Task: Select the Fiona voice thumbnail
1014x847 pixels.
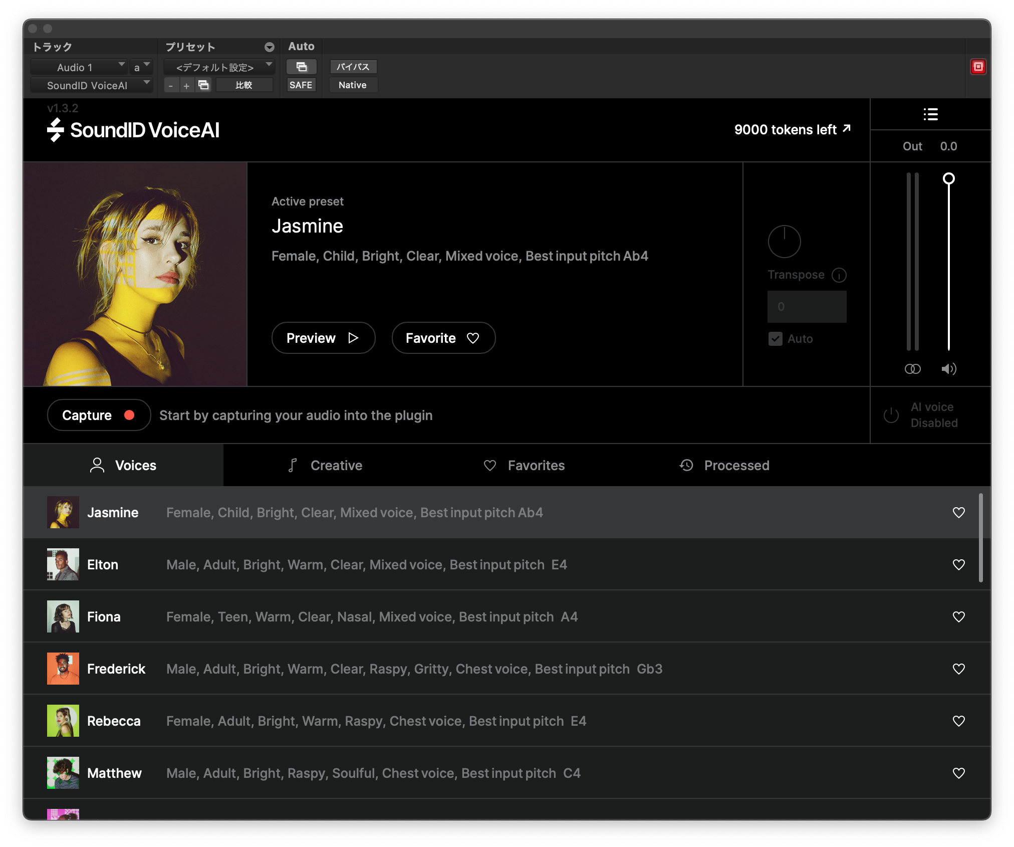Action: pos(63,616)
